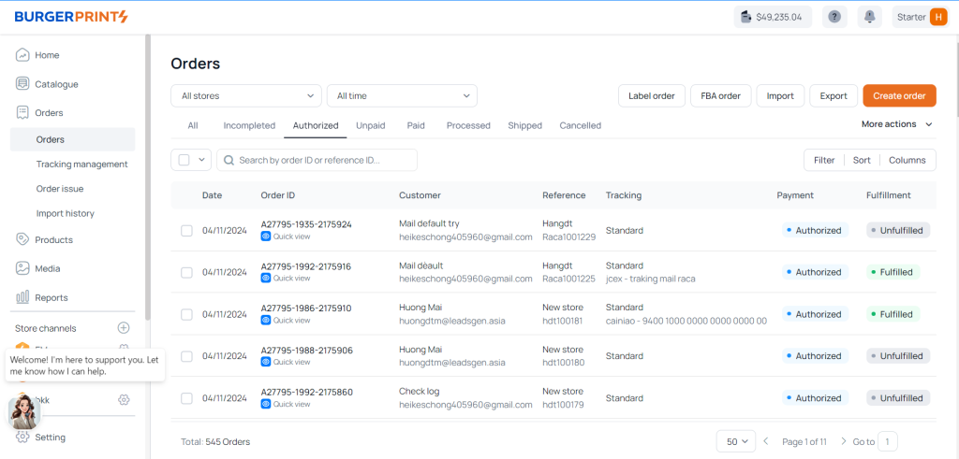Image resolution: width=959 pixels, height=459 pixels.
Task: Click the Catalogue sidebar icon
Action: [22, 84]
